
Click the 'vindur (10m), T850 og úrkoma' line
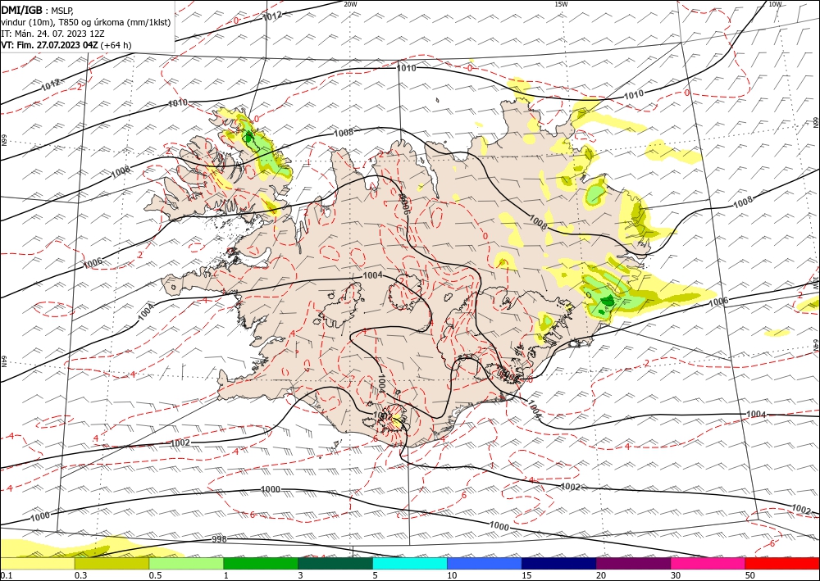[85, 22]
